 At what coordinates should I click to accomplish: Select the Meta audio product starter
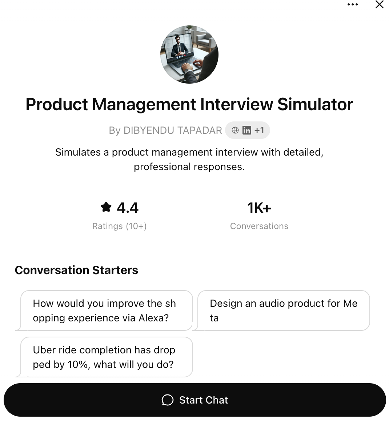click(x=284, y=310)
